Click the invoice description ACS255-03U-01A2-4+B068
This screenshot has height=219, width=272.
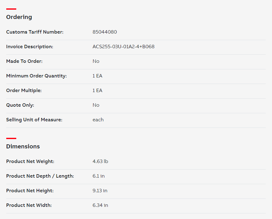(x=124, y=47)
